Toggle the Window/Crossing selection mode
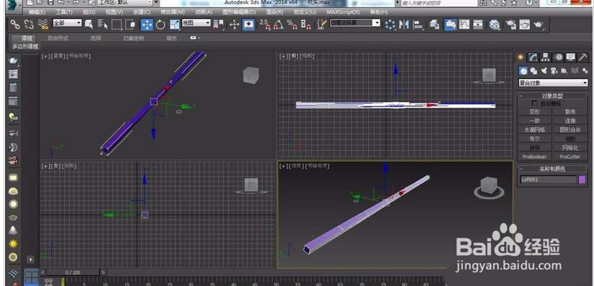594x286 pixels. pos(130,24)
